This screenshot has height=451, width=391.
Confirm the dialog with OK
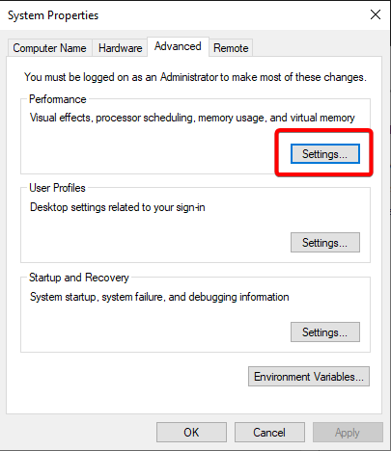(191, 433)
